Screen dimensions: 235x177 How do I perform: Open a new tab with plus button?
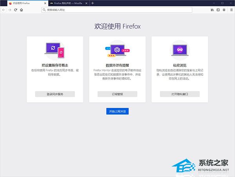pos(92,3)
